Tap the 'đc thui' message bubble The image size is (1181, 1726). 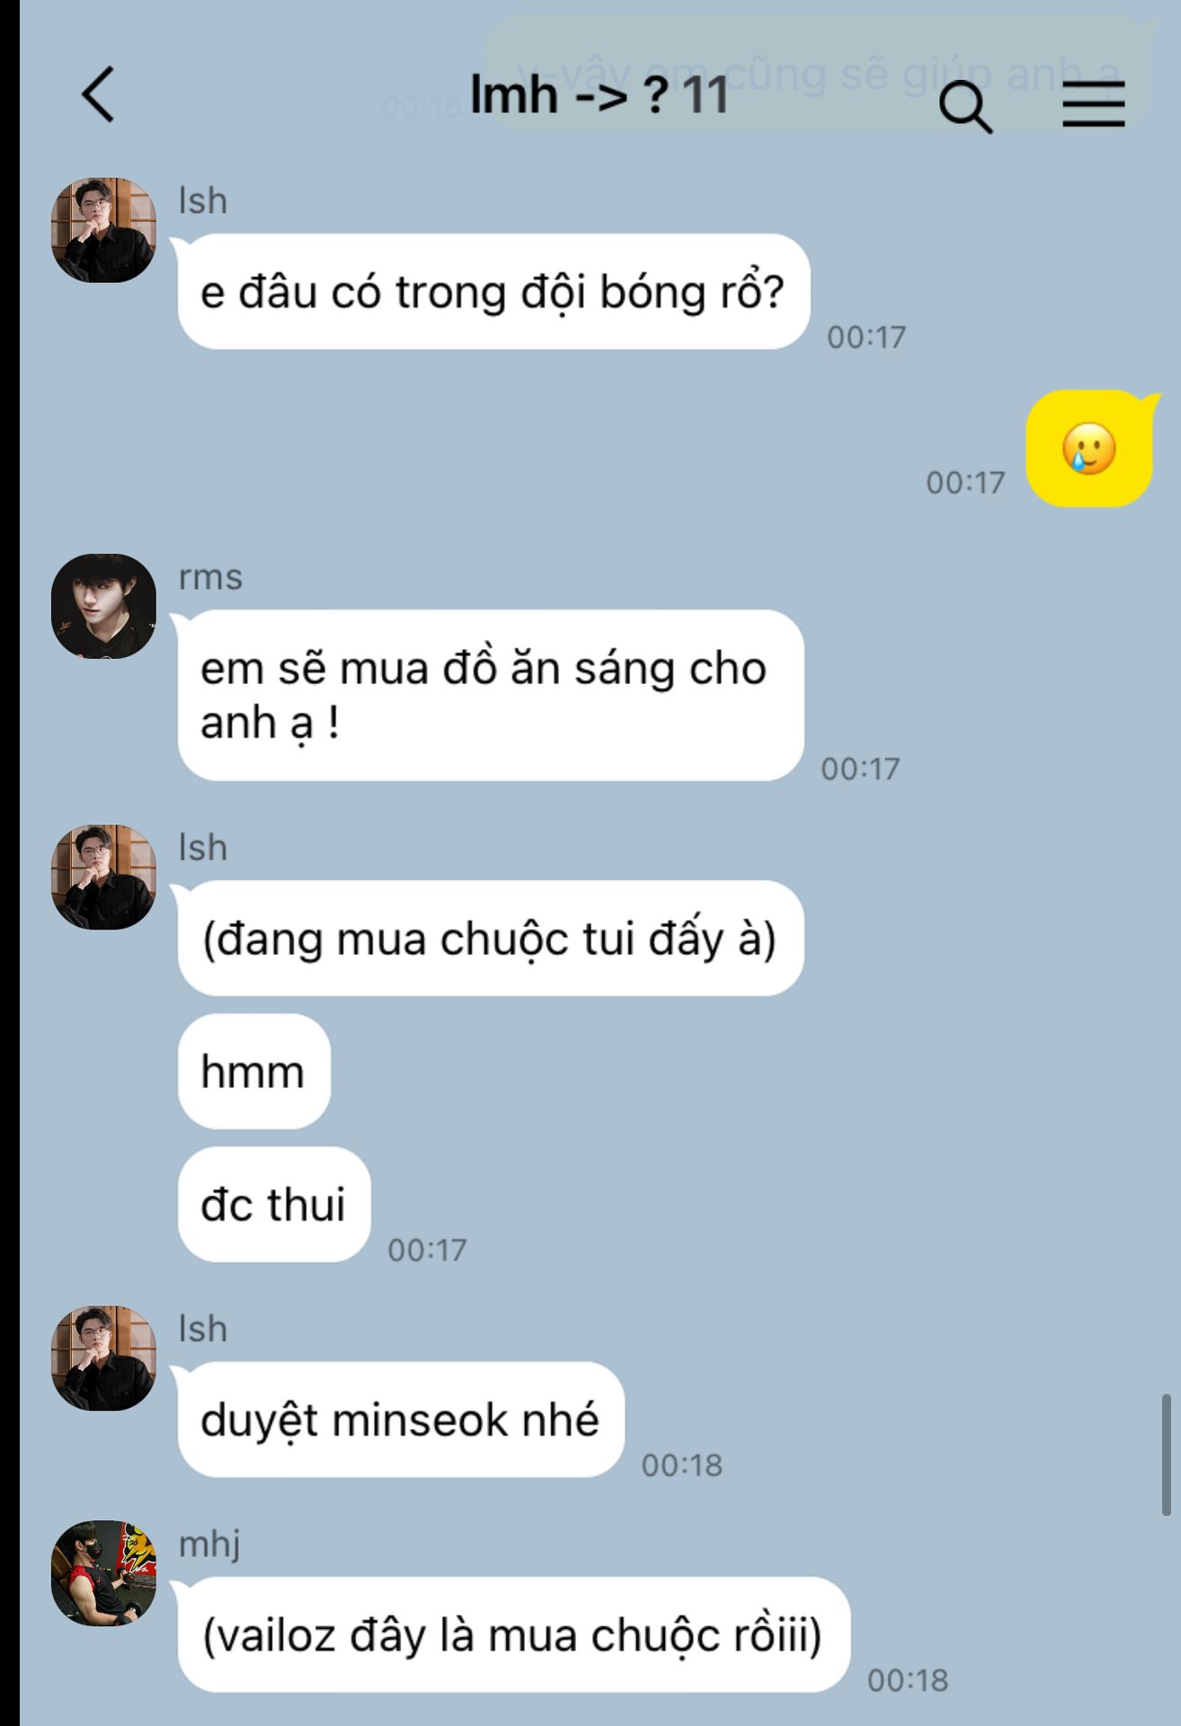coord(274,1205)
